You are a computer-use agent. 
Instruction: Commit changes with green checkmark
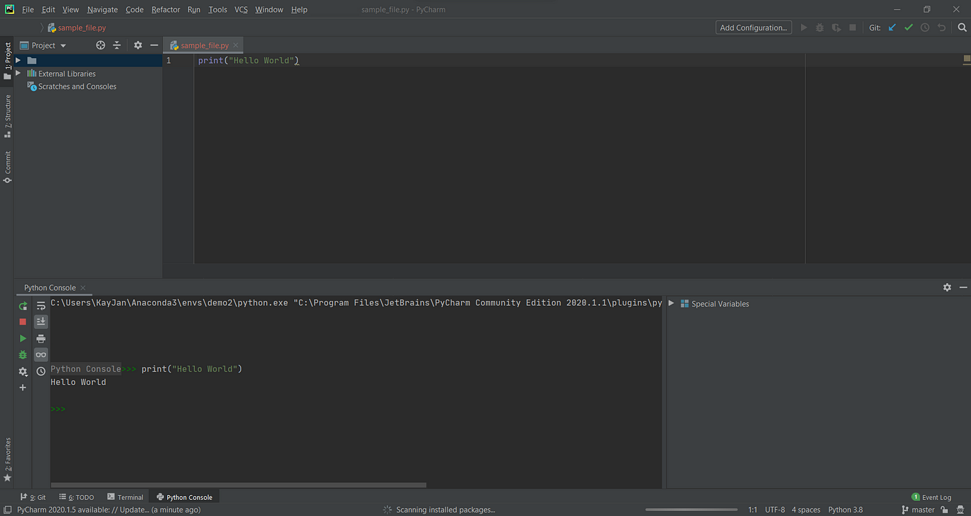pos(909,28)
